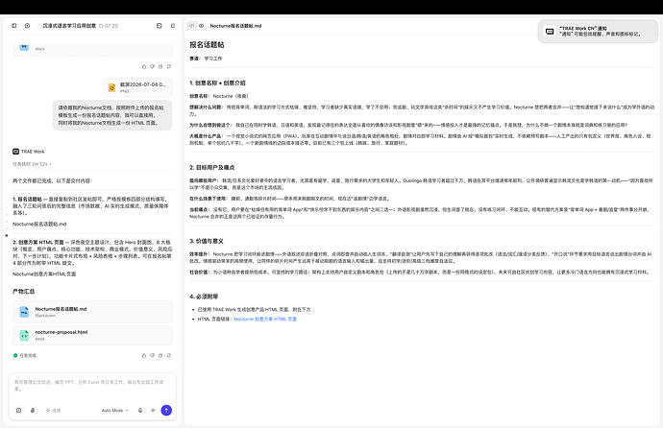Expand the 任务耗时 2m 52s details

pyautogui.click(x=32, y=164)
